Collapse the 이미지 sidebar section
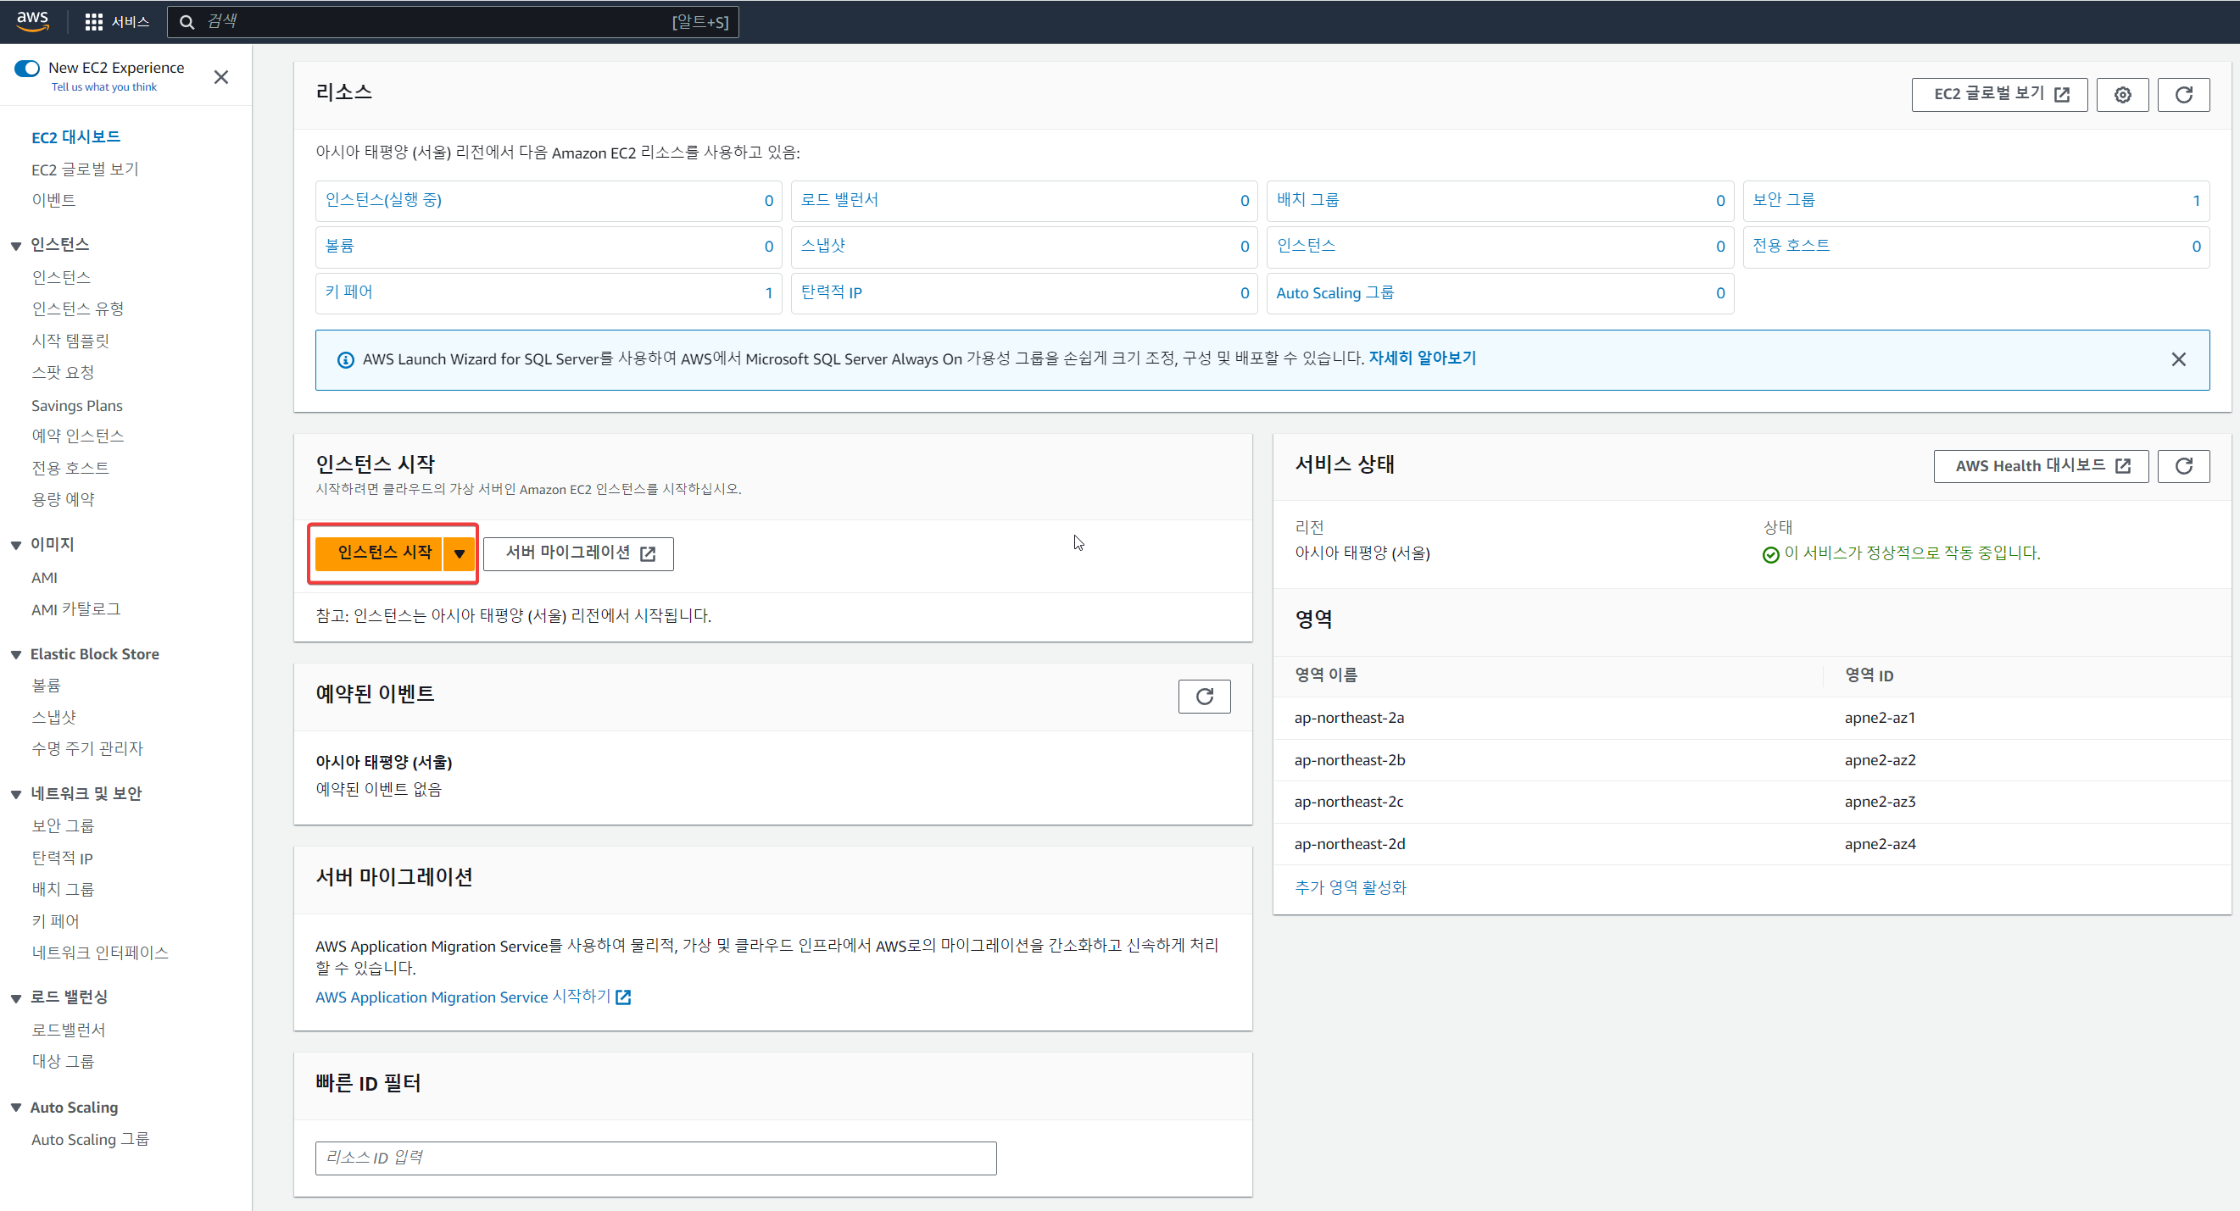 point(15,545)
